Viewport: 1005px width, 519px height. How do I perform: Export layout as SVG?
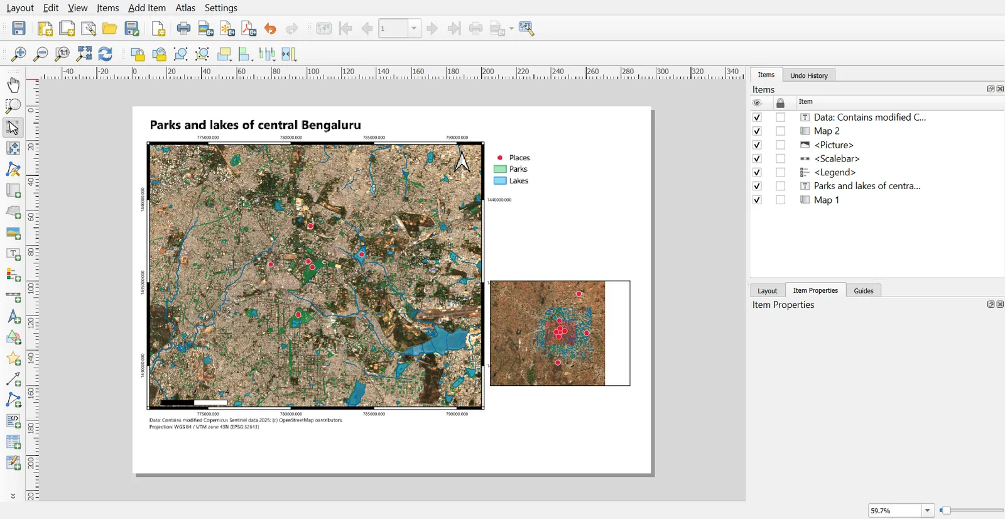[227, 28]
